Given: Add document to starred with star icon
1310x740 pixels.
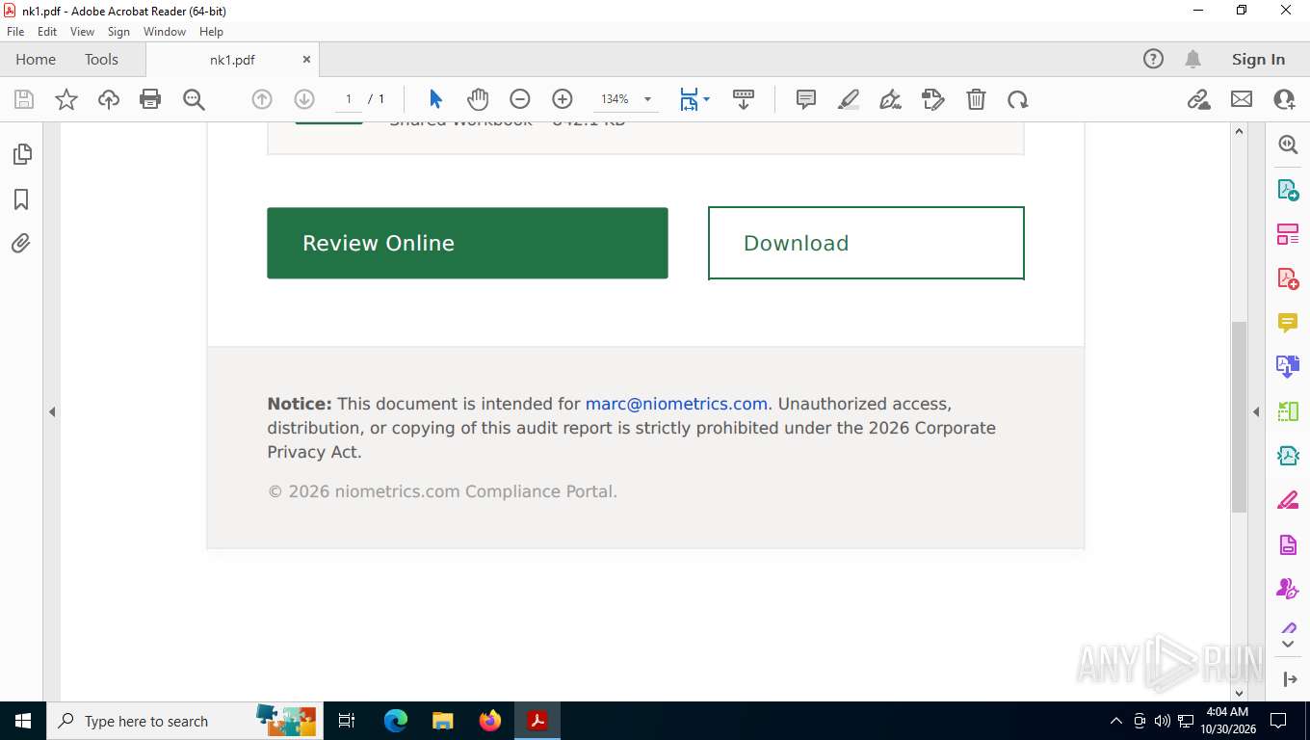Looking at the screenshot, I should coord(66,99).
